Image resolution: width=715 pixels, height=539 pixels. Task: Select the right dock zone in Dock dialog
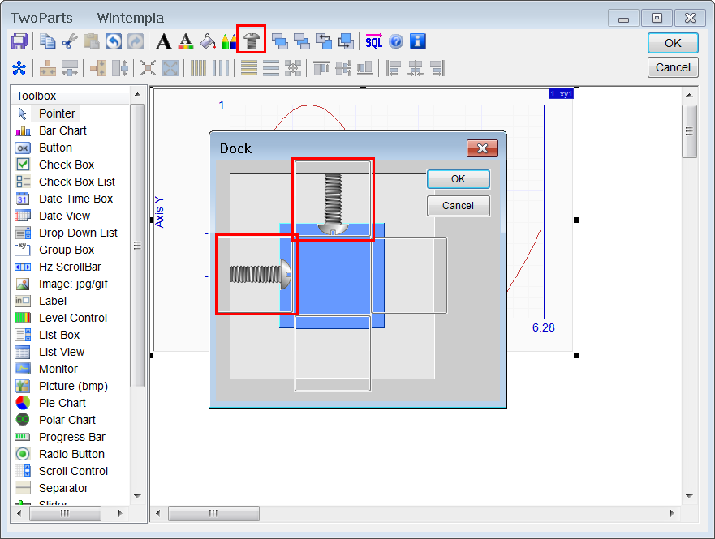[x=409, y=276]
